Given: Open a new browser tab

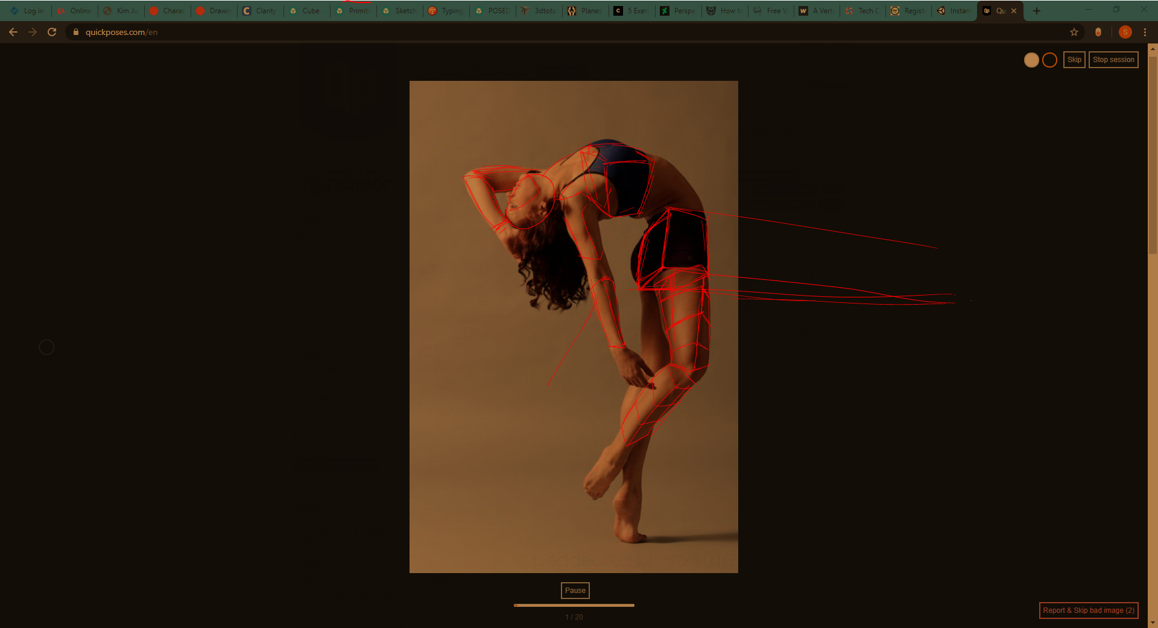Looking at the screenshot, I should pos(1037,11).
